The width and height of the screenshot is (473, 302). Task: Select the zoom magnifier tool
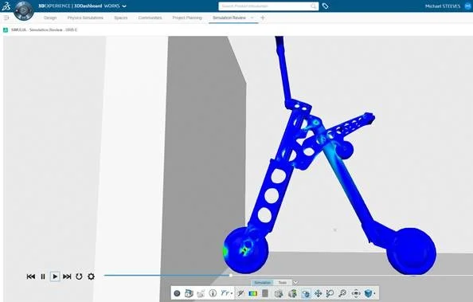(342, 293)
